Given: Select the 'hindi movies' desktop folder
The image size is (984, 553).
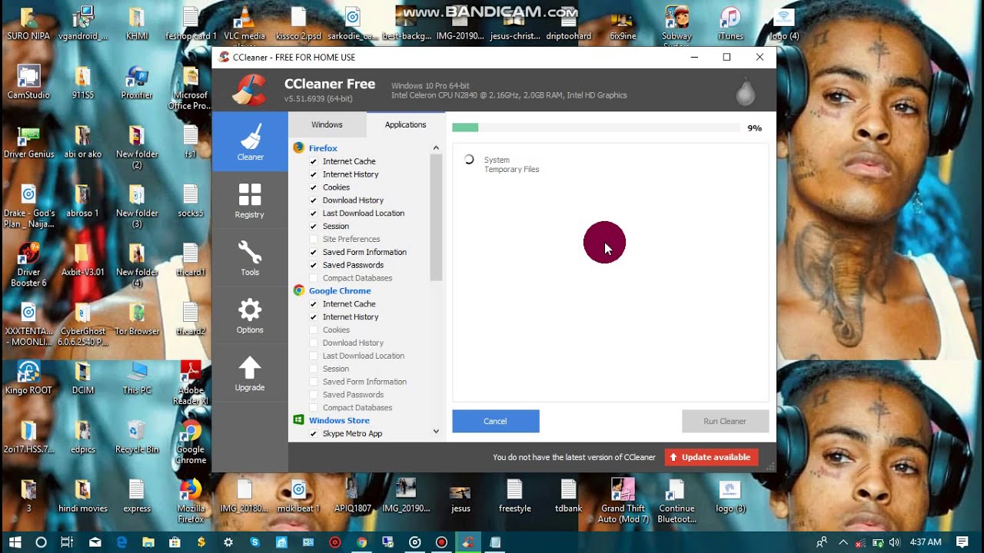Looking at the screenshot, I should tap(83, 495).
